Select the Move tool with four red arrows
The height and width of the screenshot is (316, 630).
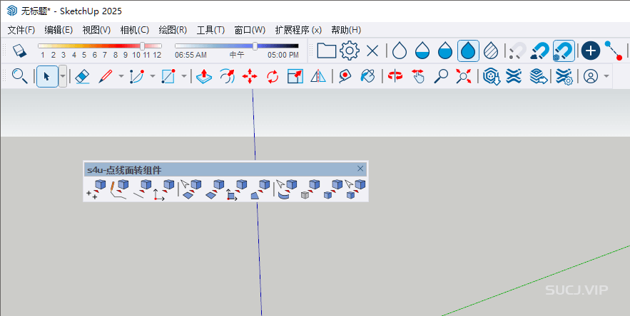(250, 75)
